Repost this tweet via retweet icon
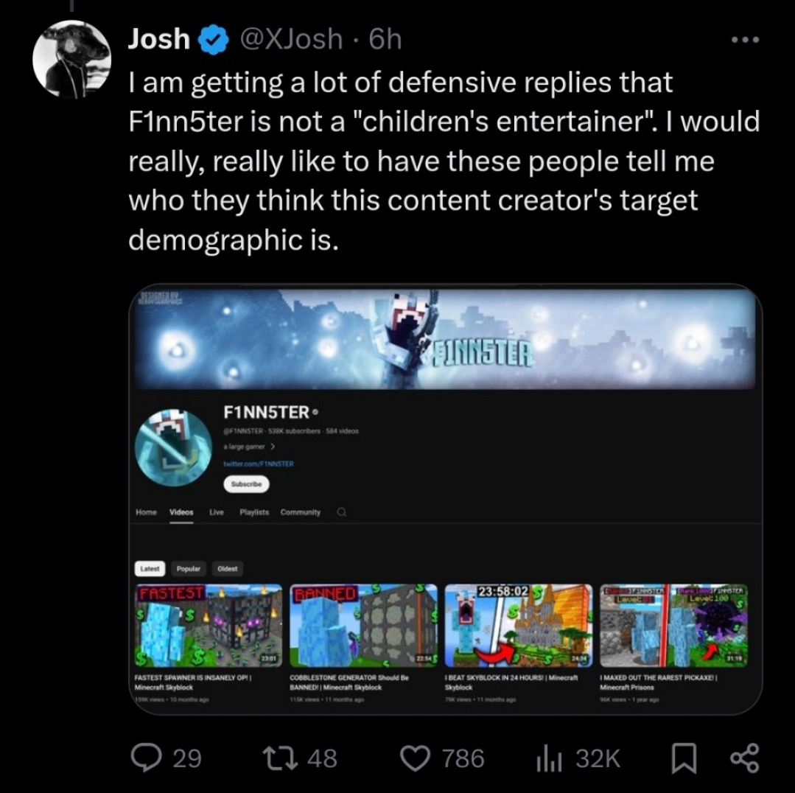 (283, 758)
